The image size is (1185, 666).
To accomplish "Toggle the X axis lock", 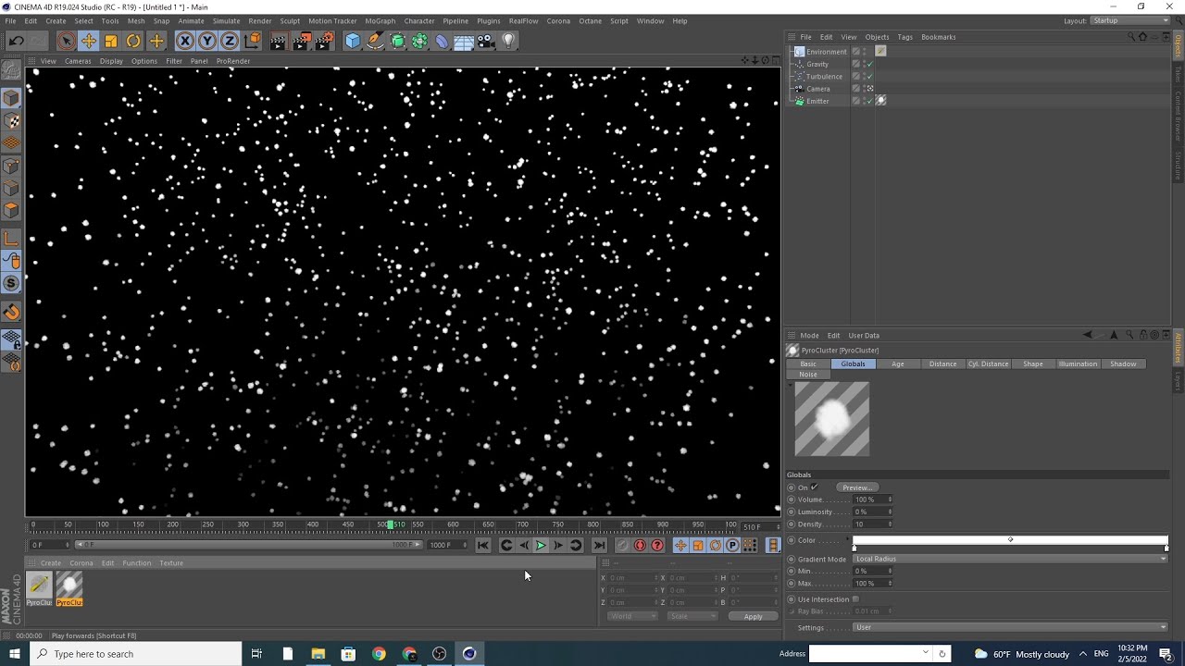I will pos(185,41).
